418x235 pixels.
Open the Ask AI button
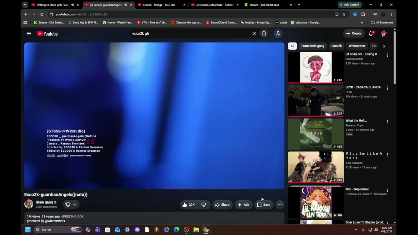tap(243, 205)
